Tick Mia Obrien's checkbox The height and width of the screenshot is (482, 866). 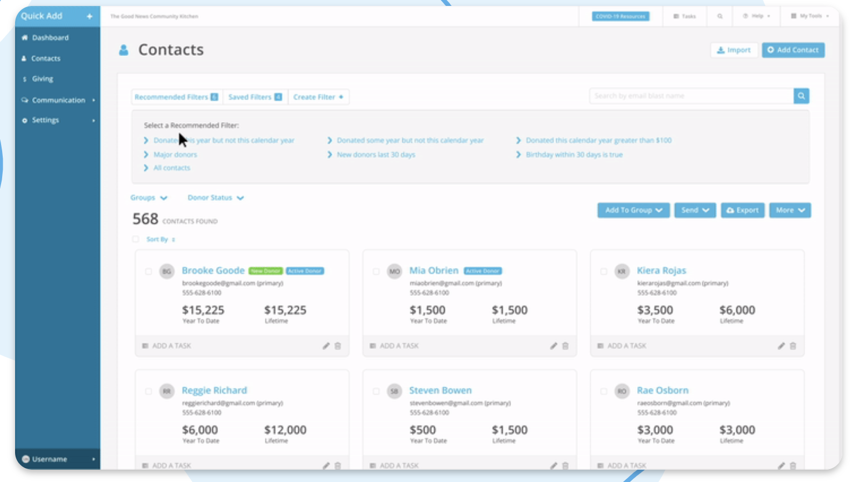pos(376,272)
